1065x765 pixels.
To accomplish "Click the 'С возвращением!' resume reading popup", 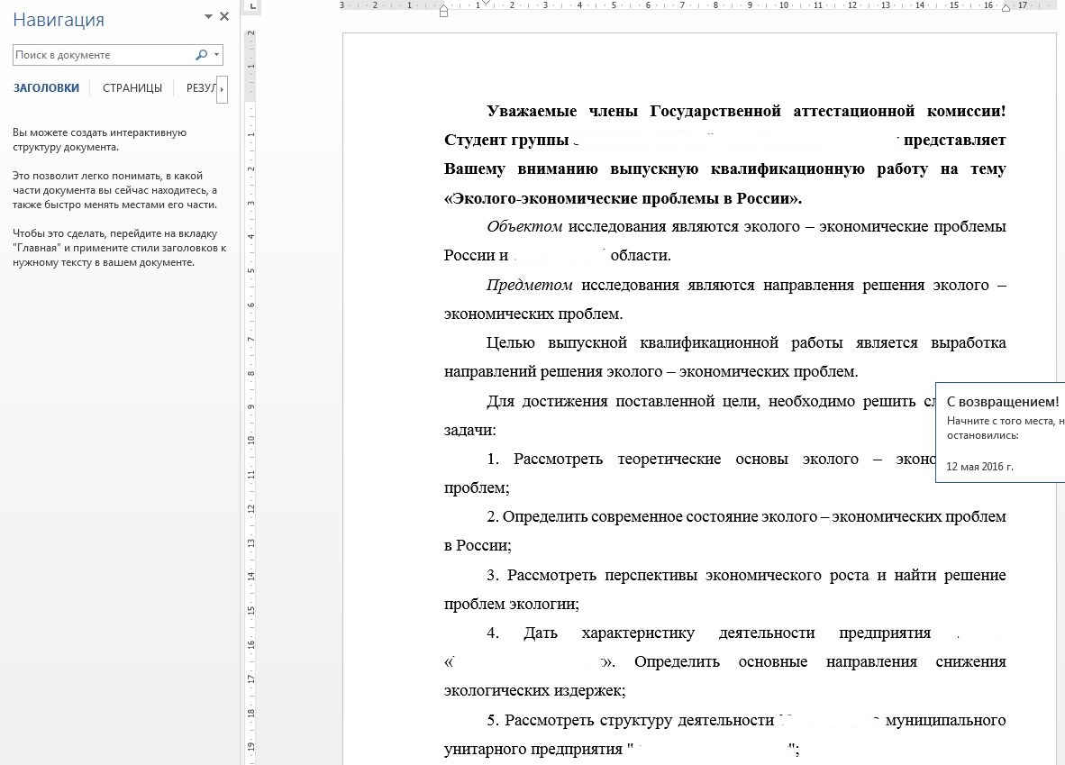I will coord(1000,433).
